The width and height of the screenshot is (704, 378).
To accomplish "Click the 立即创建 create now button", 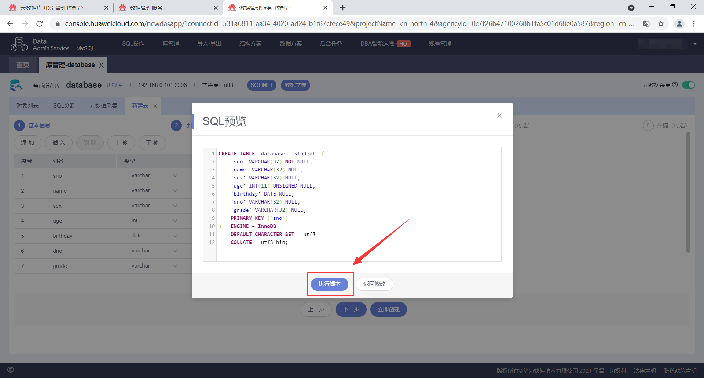I will click(x=389, y=309).
